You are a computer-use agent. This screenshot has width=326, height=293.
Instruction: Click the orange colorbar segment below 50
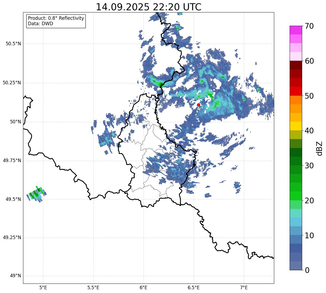tap(296, 100)
